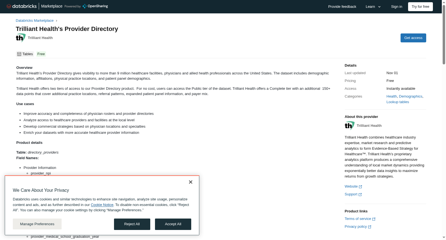This screenshot has width=446, height=240.
Task: Open the Cookie Notice link
Action: 102,205
